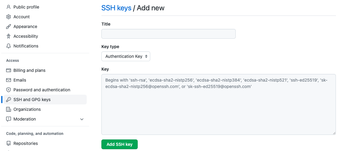The image size is (342, 151).
Task: Click the Notifications bell icon
Action: (9, 46)
